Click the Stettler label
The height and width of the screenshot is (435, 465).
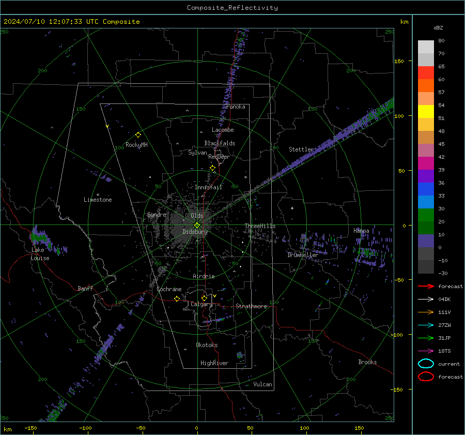(x=301, y=149)
